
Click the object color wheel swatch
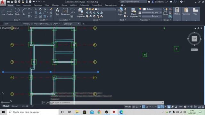coord(140,9)
